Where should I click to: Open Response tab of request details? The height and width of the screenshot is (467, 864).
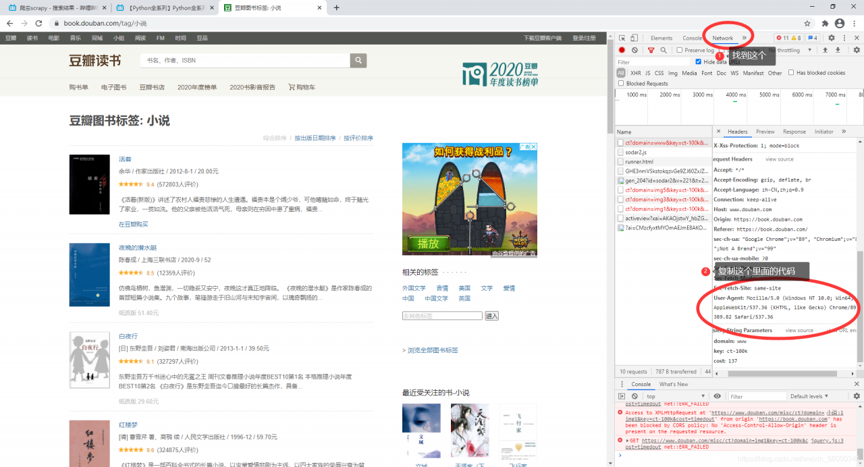pos(794,132)
